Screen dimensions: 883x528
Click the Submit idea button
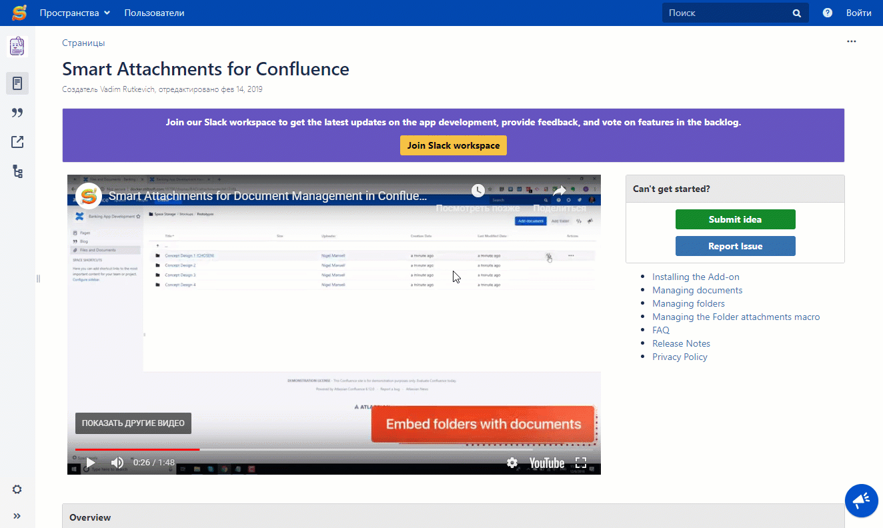[x=735, y=219]
